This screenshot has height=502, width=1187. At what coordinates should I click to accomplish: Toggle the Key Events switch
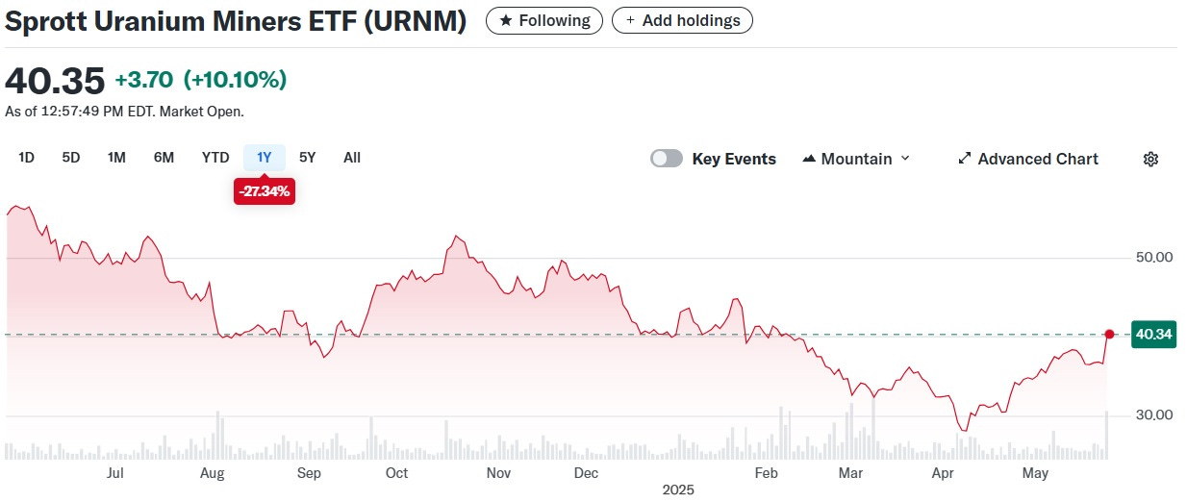tap(667, 159)
